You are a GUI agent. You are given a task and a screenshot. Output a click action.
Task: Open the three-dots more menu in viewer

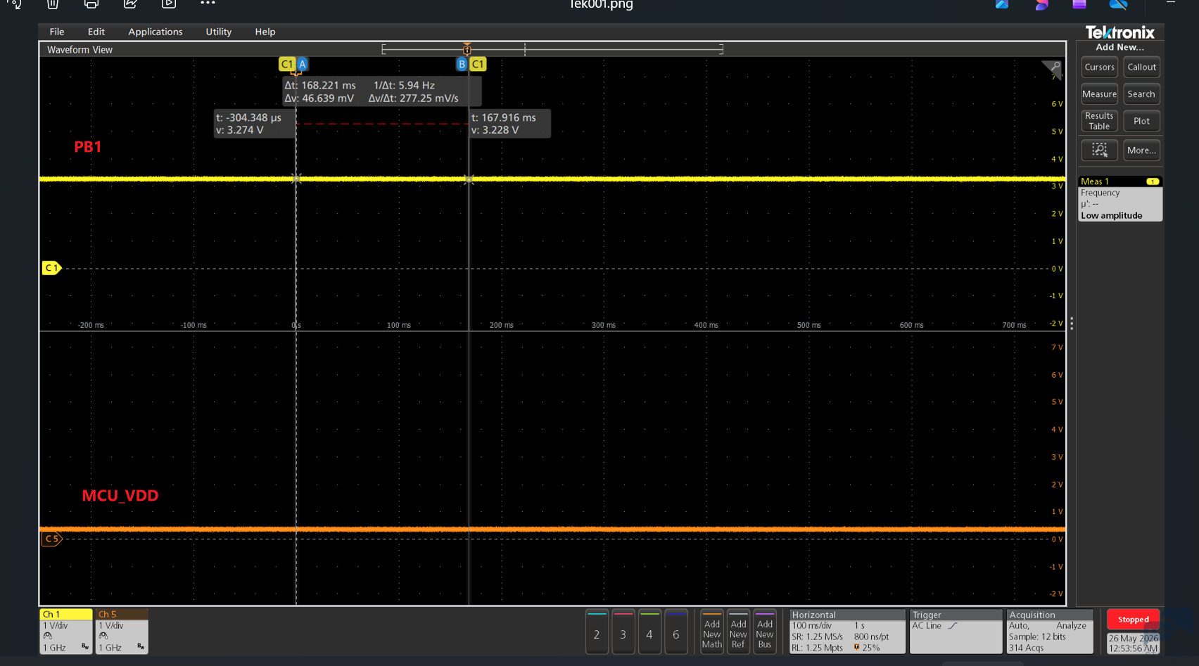click(x=208, y=4)
